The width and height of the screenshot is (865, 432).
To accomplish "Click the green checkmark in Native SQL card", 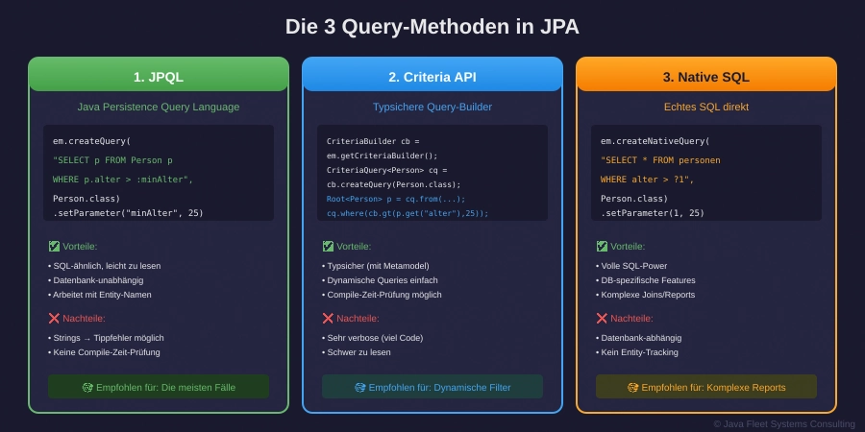I will [x=602, y=247].
